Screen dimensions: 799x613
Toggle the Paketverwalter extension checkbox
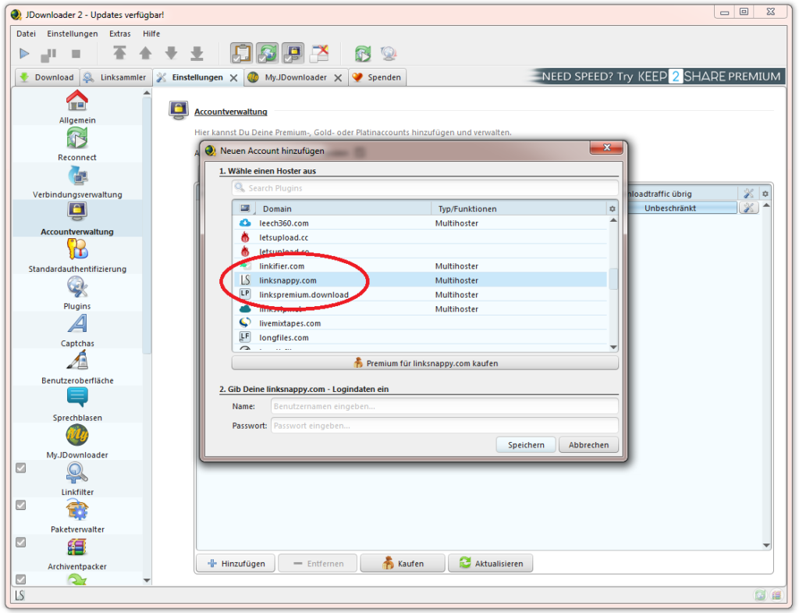21,505
